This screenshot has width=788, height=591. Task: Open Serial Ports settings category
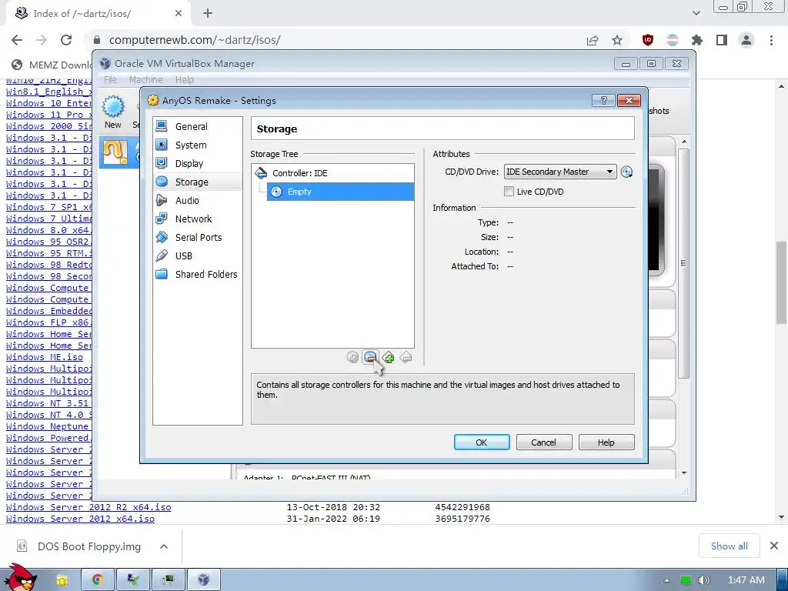tap(197, 238)
